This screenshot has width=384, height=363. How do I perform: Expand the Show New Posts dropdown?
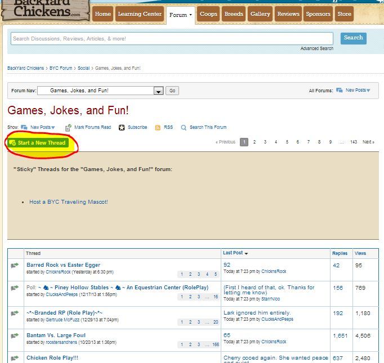(53, 128)
